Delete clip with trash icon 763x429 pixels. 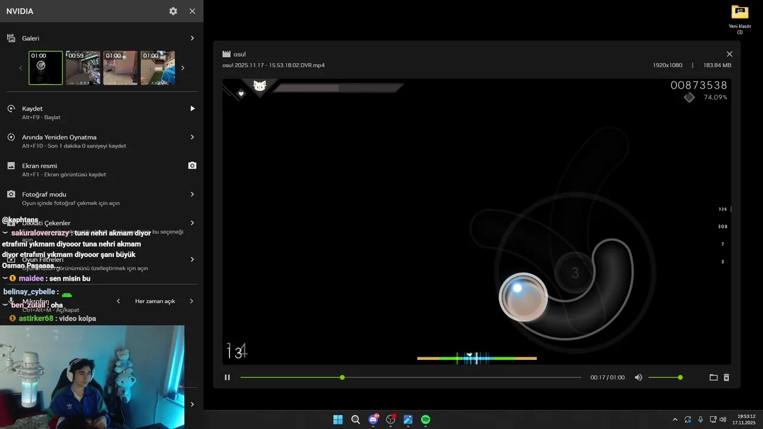tap(726, 377)
